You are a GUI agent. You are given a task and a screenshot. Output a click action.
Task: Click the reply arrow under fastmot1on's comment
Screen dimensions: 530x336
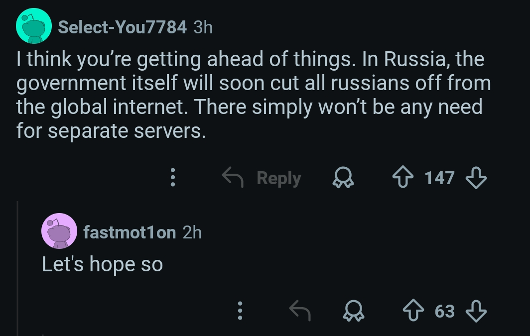point(300,311)
